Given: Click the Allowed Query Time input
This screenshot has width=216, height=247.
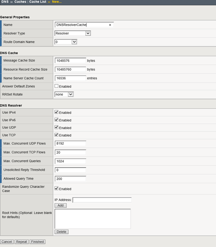Looking at the screenshot, I should coord(70,178).
